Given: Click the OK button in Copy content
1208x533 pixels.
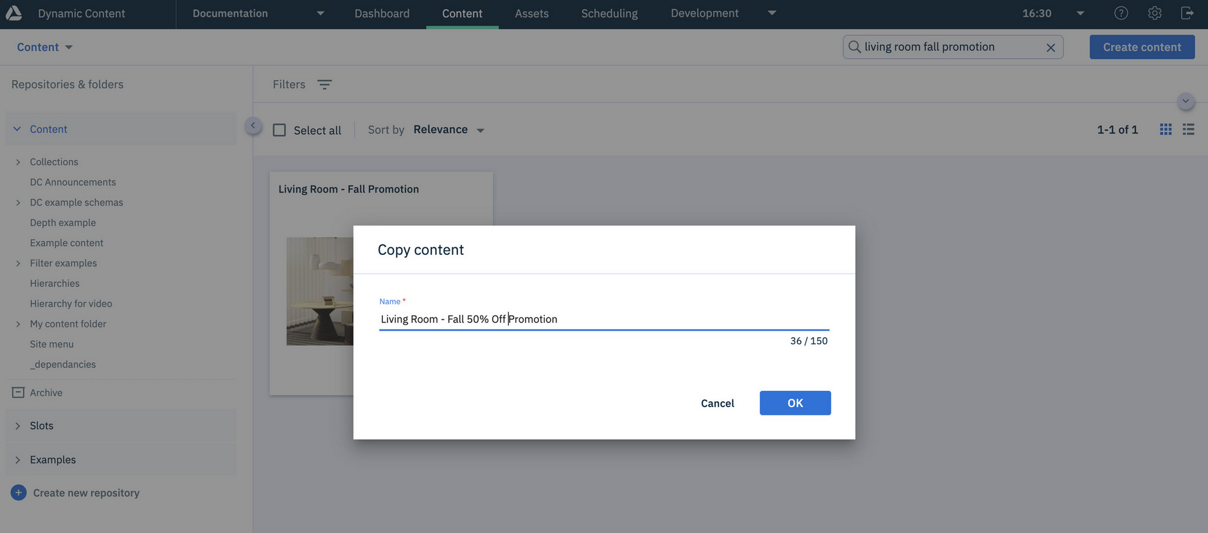Looking at the screenshot, I should pos(795,403).
